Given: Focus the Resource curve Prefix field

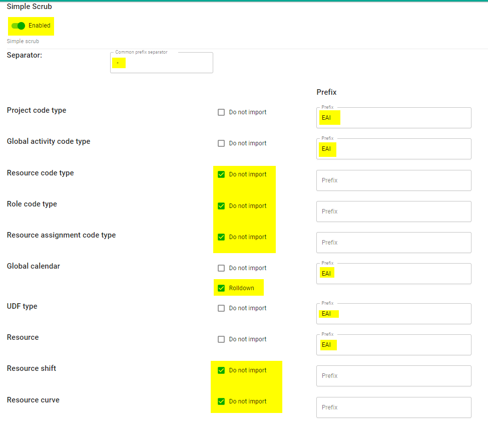Looking at the screenshot, I should point(393,407).
